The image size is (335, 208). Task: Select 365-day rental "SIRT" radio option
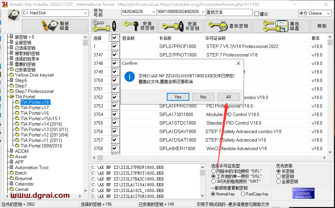coord(213,181)
